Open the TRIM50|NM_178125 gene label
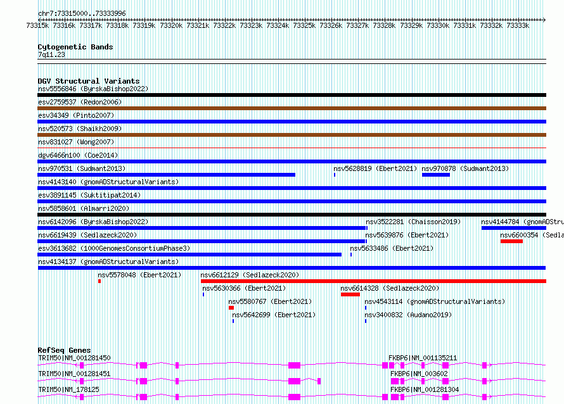The width and height of the screenshot is (564, 404). coord(68,389)
